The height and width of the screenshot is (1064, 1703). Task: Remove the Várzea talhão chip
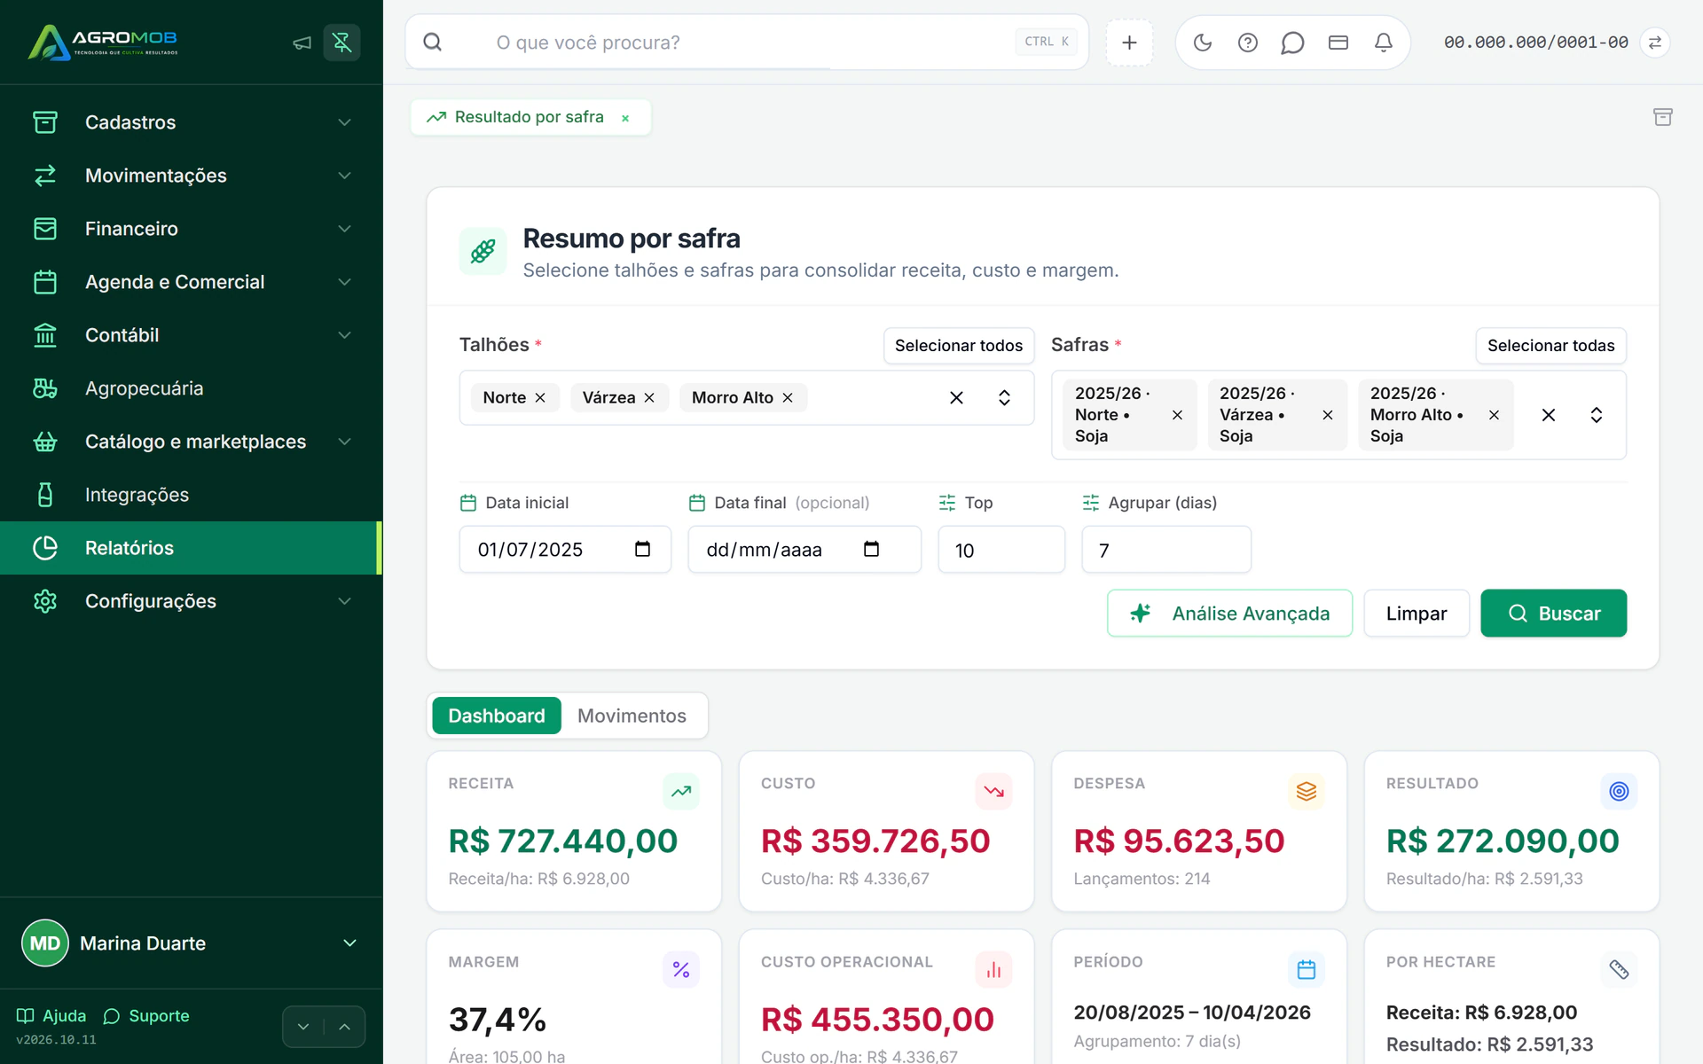click(x=649, y=397)
